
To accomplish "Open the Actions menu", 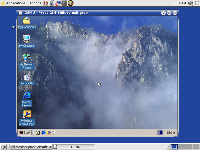I will pyautogui.click(x=35, y=3).
